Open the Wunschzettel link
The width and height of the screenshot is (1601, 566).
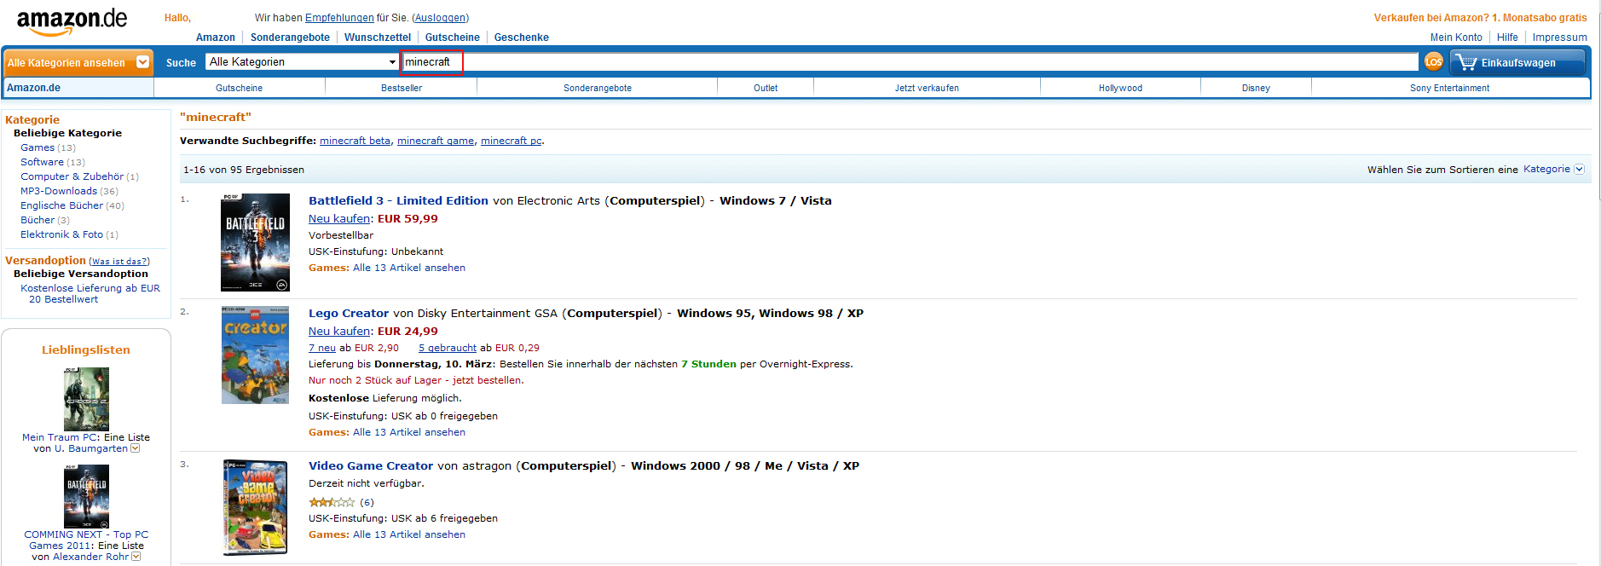pyautogui.click(x=378, y=38)
